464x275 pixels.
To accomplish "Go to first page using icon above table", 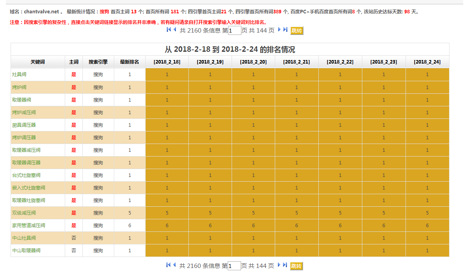I will tap(169, 29).
